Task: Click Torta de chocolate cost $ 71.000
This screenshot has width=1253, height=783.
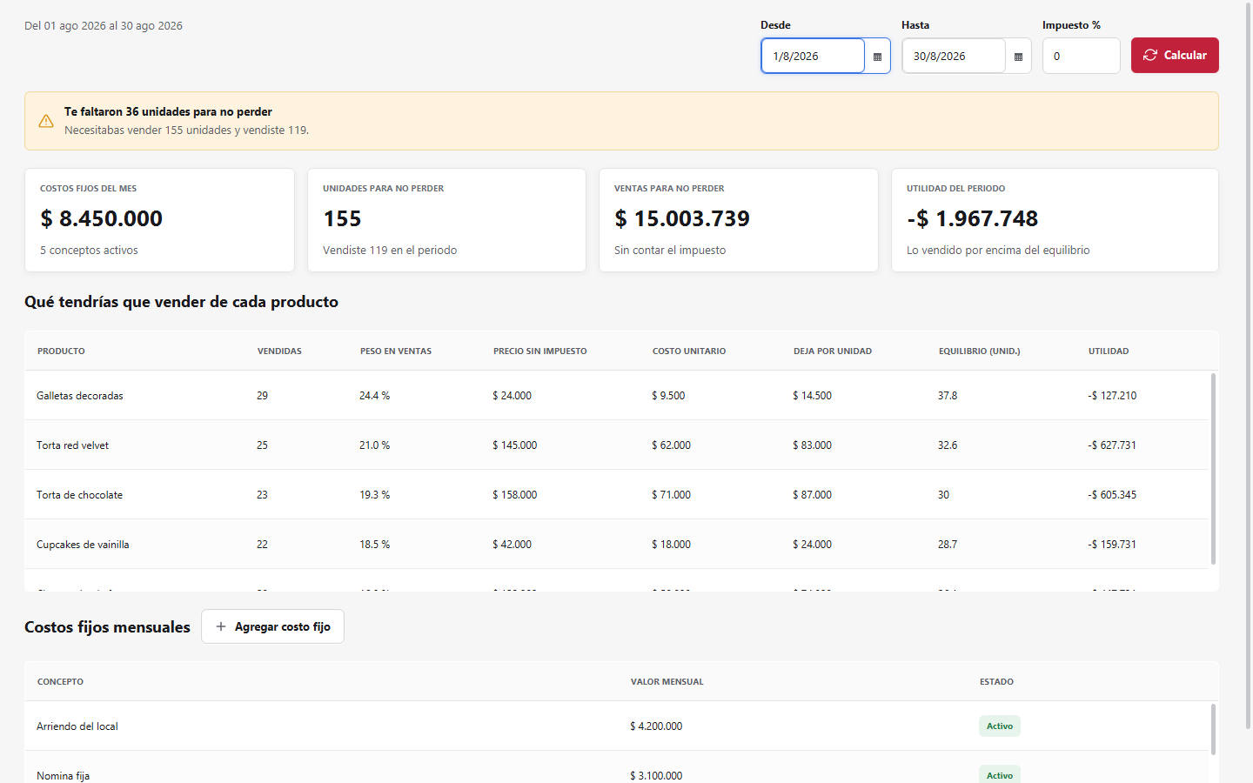Action: click(671, 495)
